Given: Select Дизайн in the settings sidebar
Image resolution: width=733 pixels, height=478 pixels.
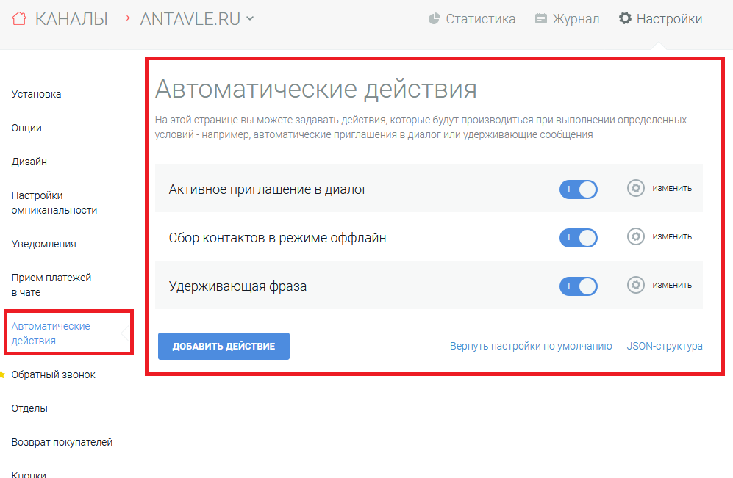Looking at the screenshot, I should [x=29, y=162].
